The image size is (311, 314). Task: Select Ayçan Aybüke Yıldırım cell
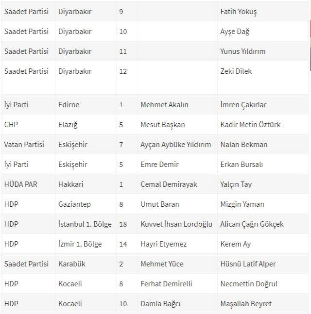[x=175, y=145]
